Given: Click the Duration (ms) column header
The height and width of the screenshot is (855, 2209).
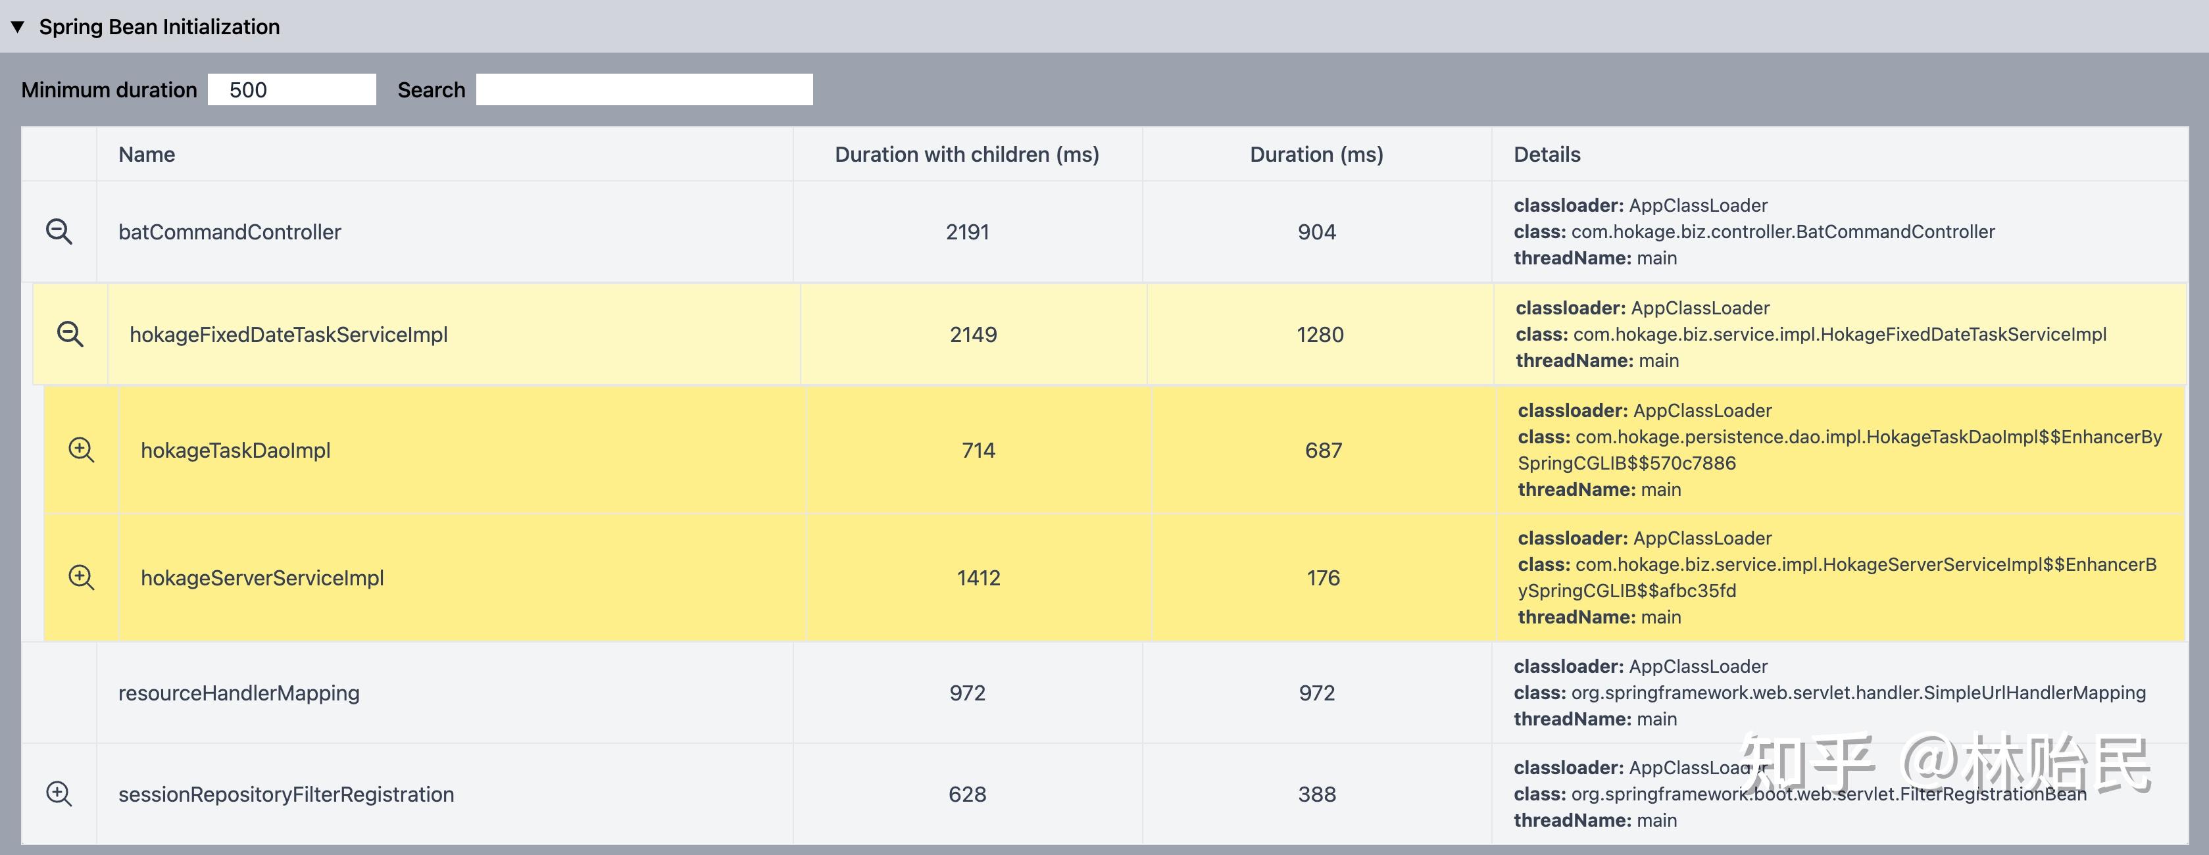Looking at the screenshot, I should coord(1316,155).
